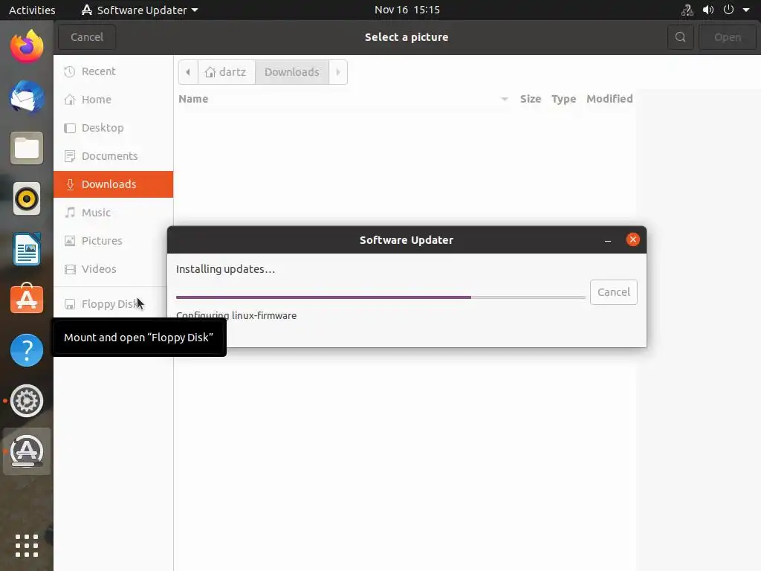This screenshot has height=571, width=761.
Task: Close the Software Updater window
Action: click(633, 240)
